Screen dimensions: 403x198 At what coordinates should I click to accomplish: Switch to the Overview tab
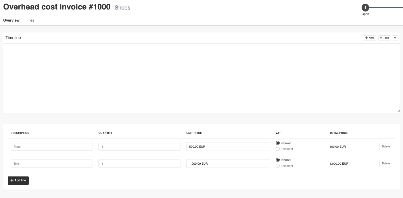pos(11,20)
